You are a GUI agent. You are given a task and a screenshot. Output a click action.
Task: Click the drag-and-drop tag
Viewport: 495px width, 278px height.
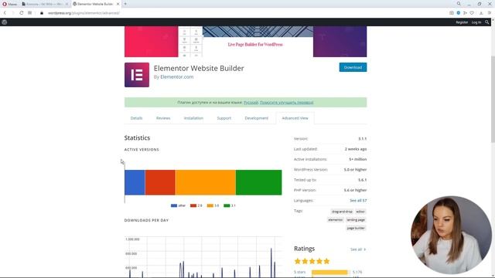pos(342,212)
